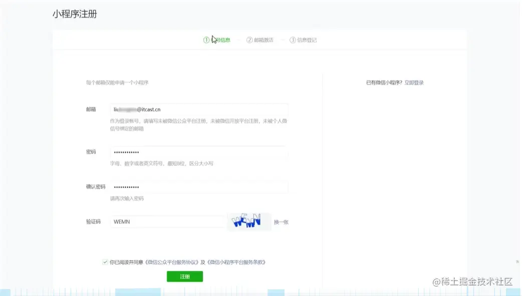522x296 pixels.
Task: Select step 2 邮箱激活
Action: click(x=259, y=40)
